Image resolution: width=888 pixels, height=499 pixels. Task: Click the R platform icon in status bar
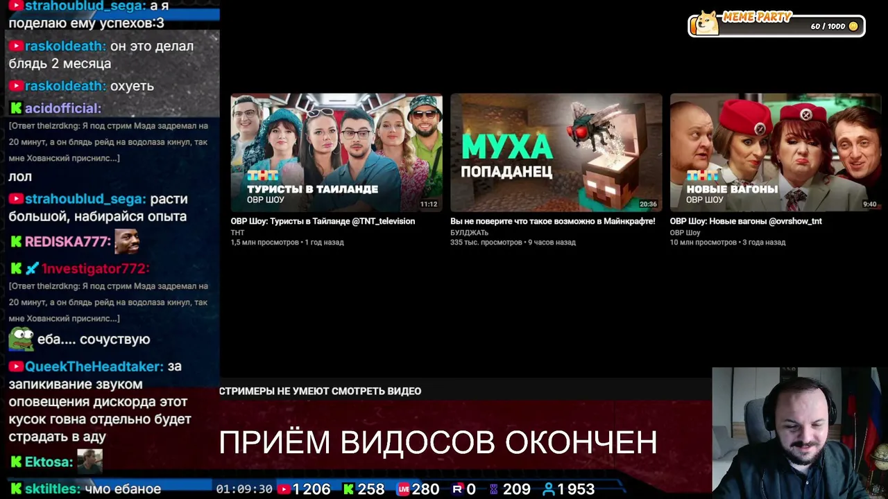(x=457, y=489)
